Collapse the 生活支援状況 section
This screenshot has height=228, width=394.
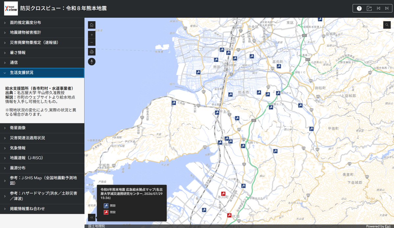tap(42, 73)
